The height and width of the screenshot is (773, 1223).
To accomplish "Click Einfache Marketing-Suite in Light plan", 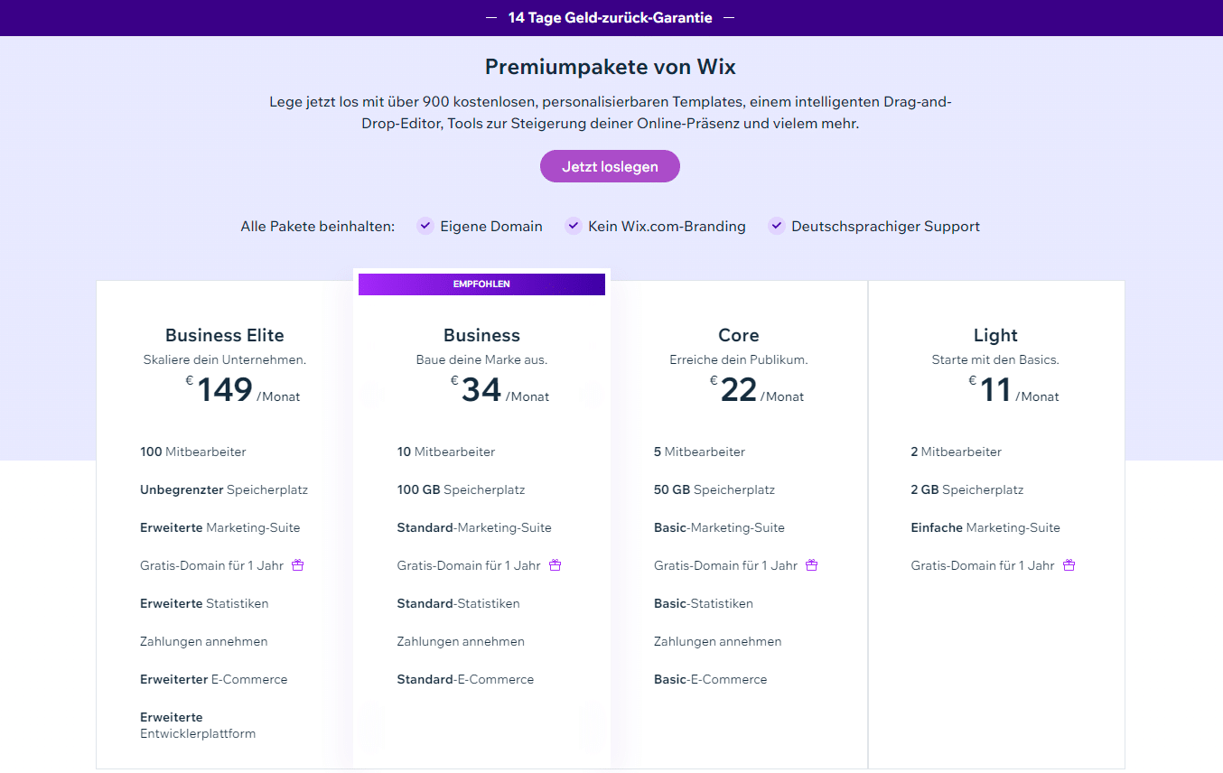I will point(985,527).
